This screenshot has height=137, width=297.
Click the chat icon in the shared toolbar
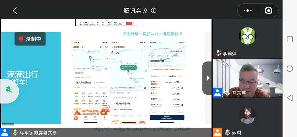(98, 23)
